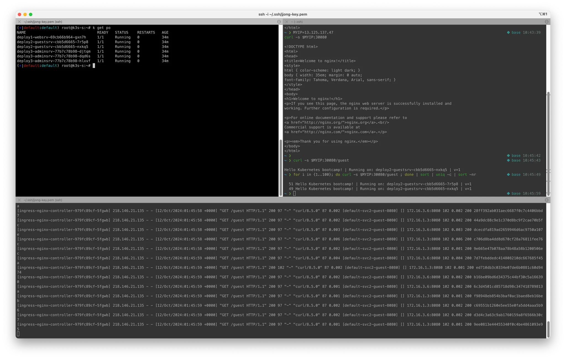Click the scrollbar thumb of the top-left ssh pane
This screenshot has width=566, height=359.
pos(281,167)
